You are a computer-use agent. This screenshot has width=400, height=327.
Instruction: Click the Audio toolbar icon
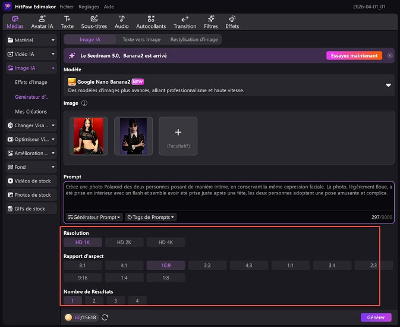click(121, 22)
